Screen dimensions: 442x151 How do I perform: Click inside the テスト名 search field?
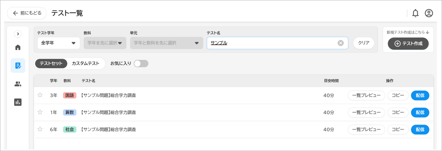click(272, 43)
